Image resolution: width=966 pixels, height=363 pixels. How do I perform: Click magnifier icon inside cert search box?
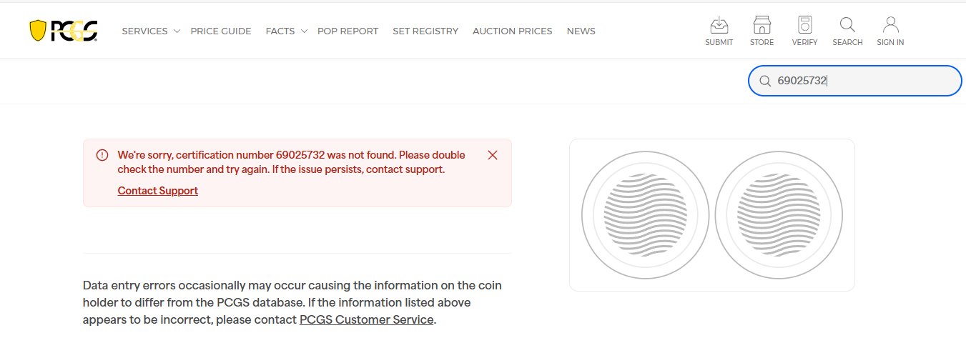(x=764, y=81)
